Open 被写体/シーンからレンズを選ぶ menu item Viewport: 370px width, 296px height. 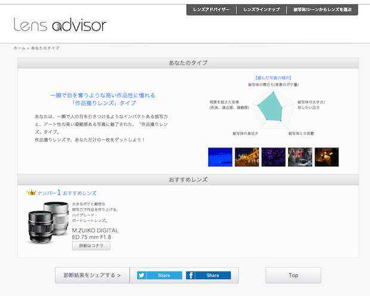[322, 10]
